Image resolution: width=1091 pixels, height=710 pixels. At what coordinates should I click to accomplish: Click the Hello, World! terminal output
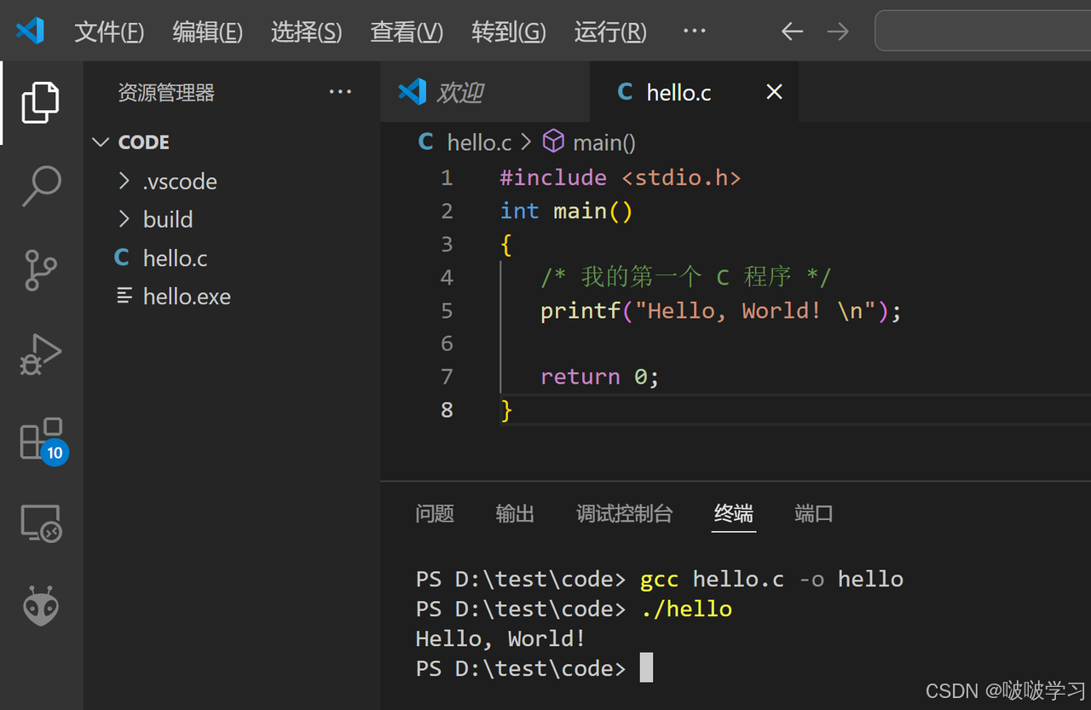pos(500,638)
